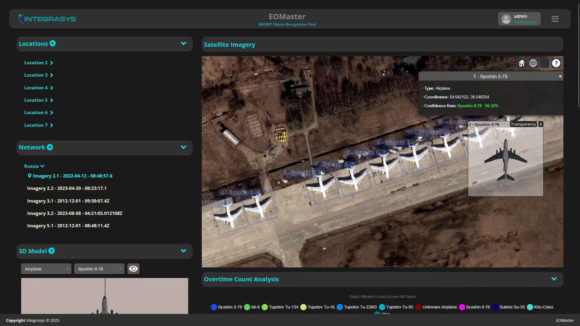Collapse the Overtime Count Analysis panel
The image size is (580, 326).
coord(554,279)
